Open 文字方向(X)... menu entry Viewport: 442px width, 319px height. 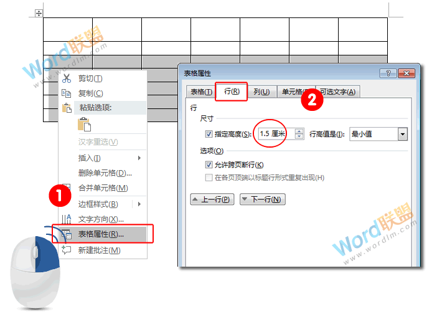point(101,219)
